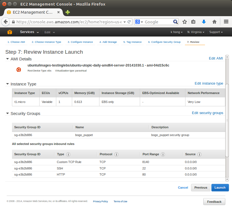Click the Edit AMI link
Screen dimensions: 232x207
[x=216, y=58]
